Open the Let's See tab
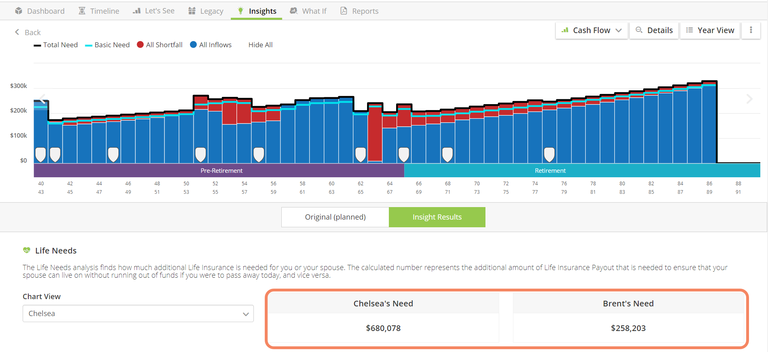Screen dimensions: 768x352 [154, 11]
